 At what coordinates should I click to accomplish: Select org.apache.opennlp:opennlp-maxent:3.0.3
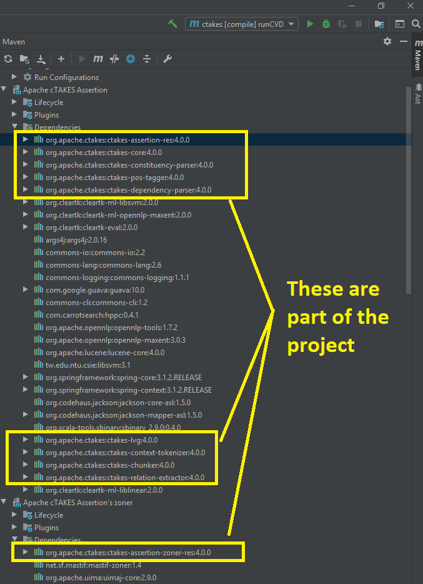116,340
